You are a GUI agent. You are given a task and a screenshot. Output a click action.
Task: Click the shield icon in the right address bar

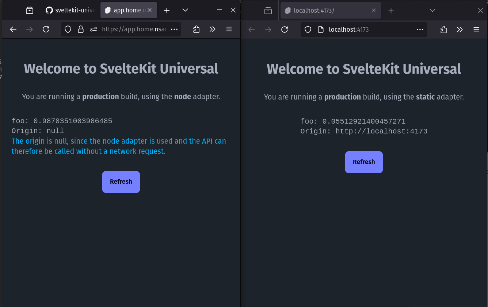coord(308,30)
